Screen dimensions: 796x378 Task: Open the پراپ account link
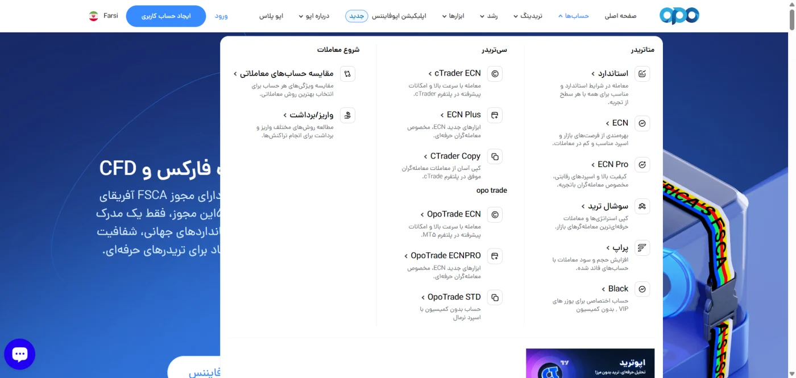(x=617, y=247)
